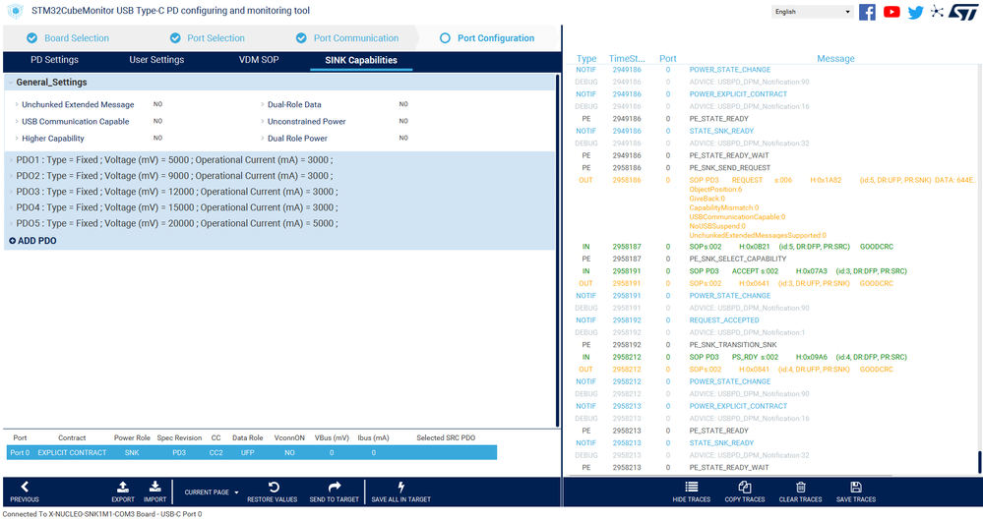983x520 pixels.
Task: Open the Current Page dropdown
Action: [x=212, y=492]
